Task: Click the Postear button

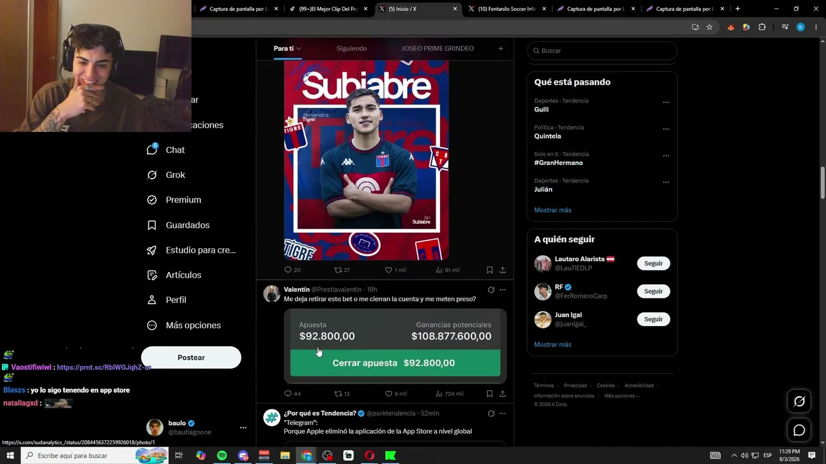Action: click(191, 358)
